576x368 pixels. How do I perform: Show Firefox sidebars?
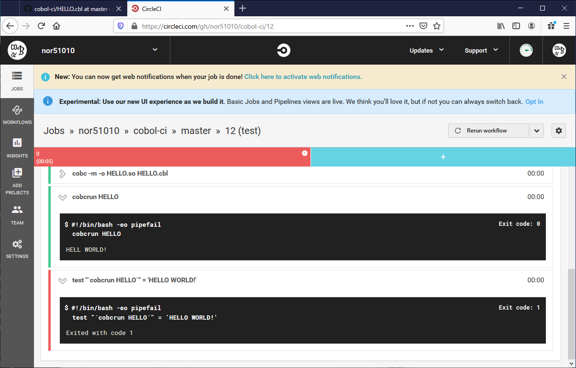[x=516, y=26]
